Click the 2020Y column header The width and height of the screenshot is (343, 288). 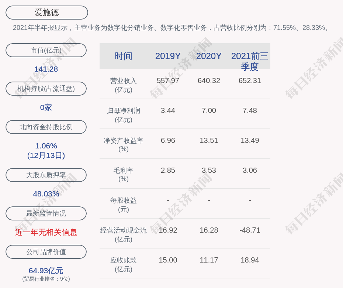209,56
